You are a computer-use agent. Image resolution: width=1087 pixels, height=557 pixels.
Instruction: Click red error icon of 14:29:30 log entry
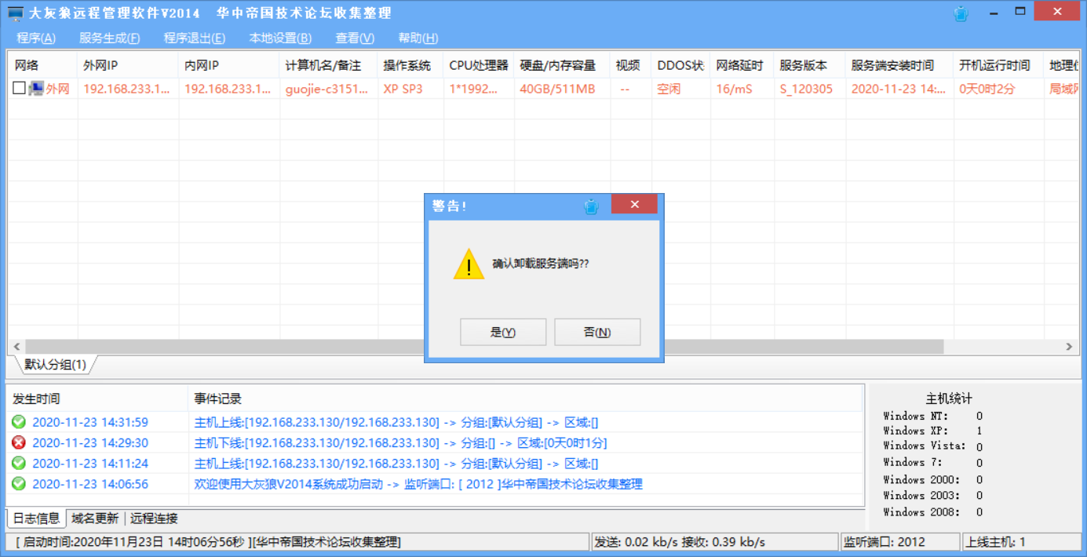pos(19,442)
